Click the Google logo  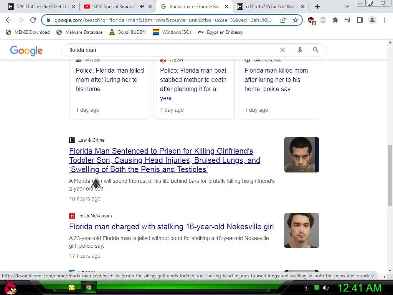pos(26,50)
